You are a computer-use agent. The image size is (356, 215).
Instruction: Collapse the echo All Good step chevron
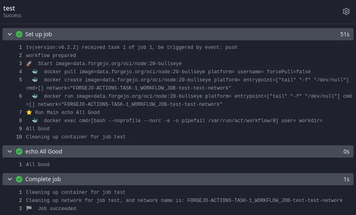coord(10,151)
